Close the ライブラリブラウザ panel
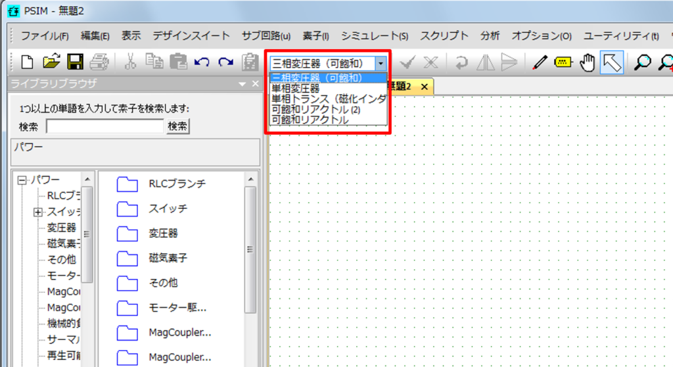 (x=256, y=83)
